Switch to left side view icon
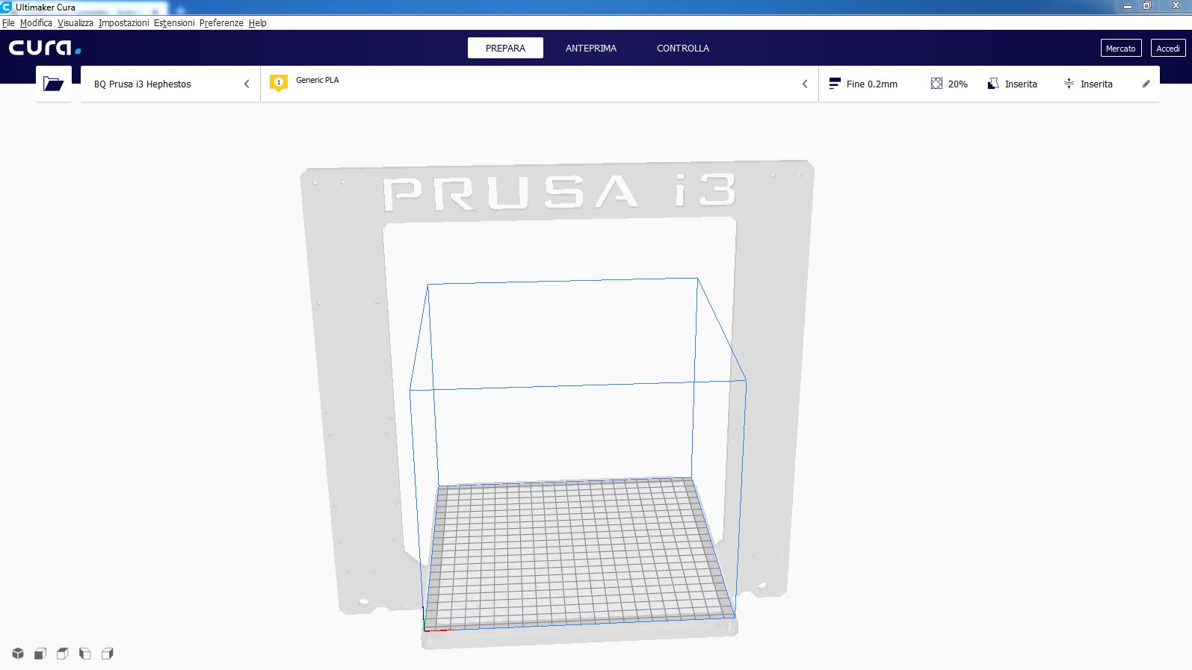Image resolution: width=1192 pixels, height=670 pixels. [x=85, y=654]
